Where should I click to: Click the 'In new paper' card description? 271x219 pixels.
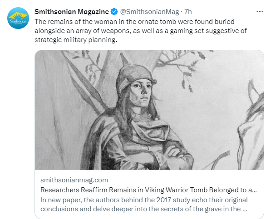point(144,205)
